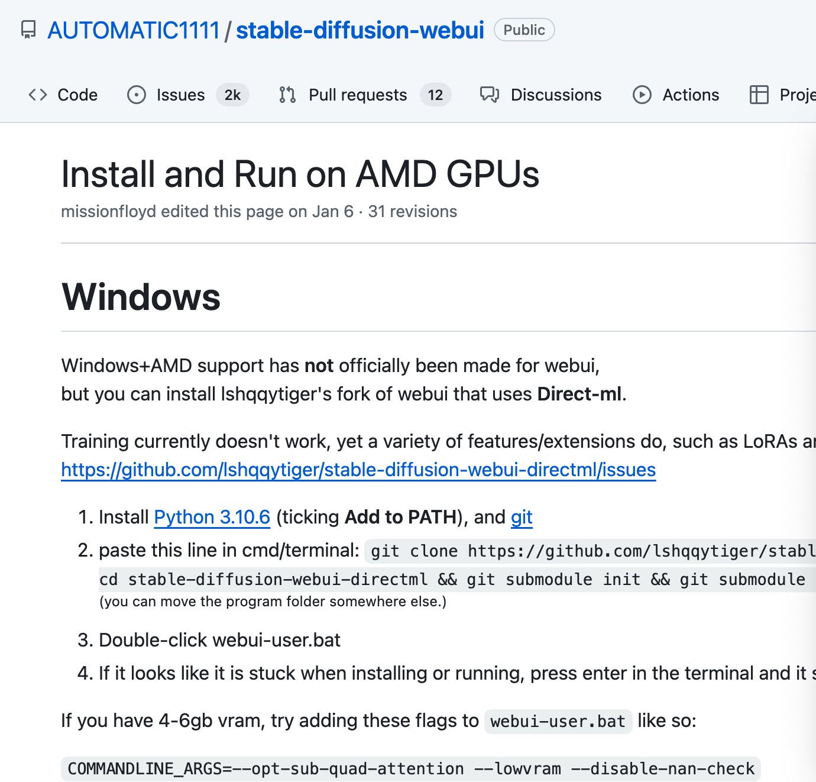Click the note about moving program folder
This screenshot has width=816, height=782.
273,602
